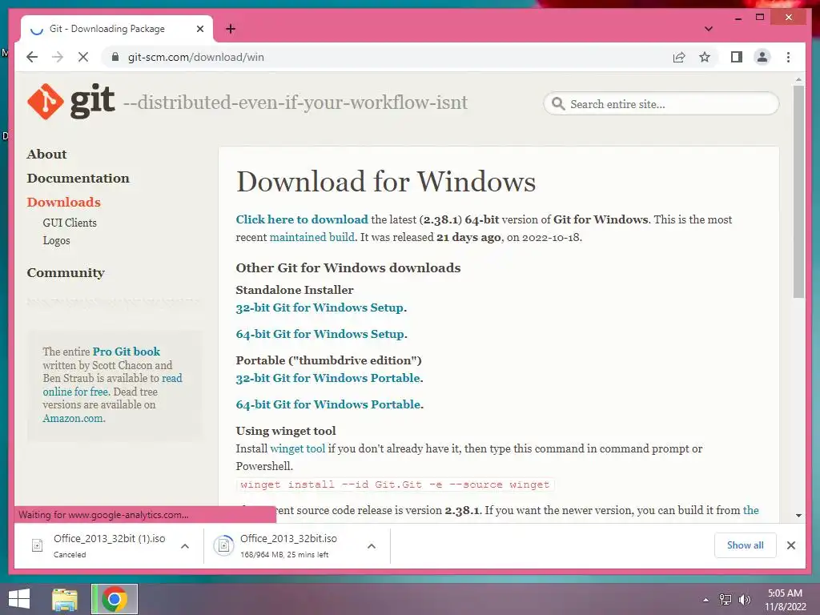The height and width of the screenshot is (615, 820).
Task: Open the browser side panel
Action: click(737, 57)
